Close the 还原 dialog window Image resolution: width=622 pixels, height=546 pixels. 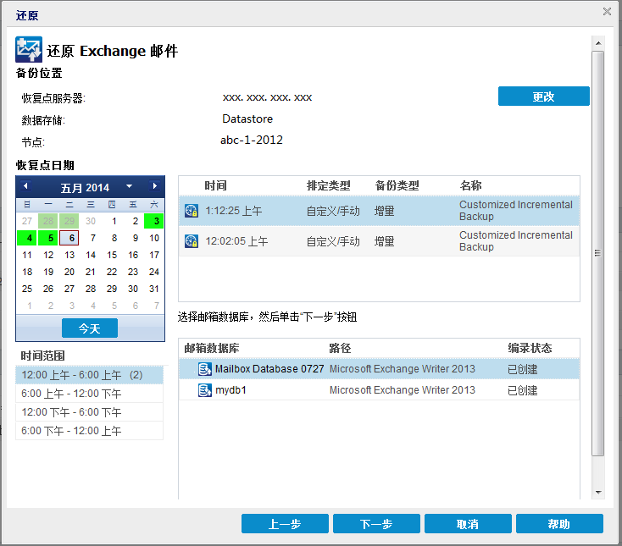pos(607,12)
